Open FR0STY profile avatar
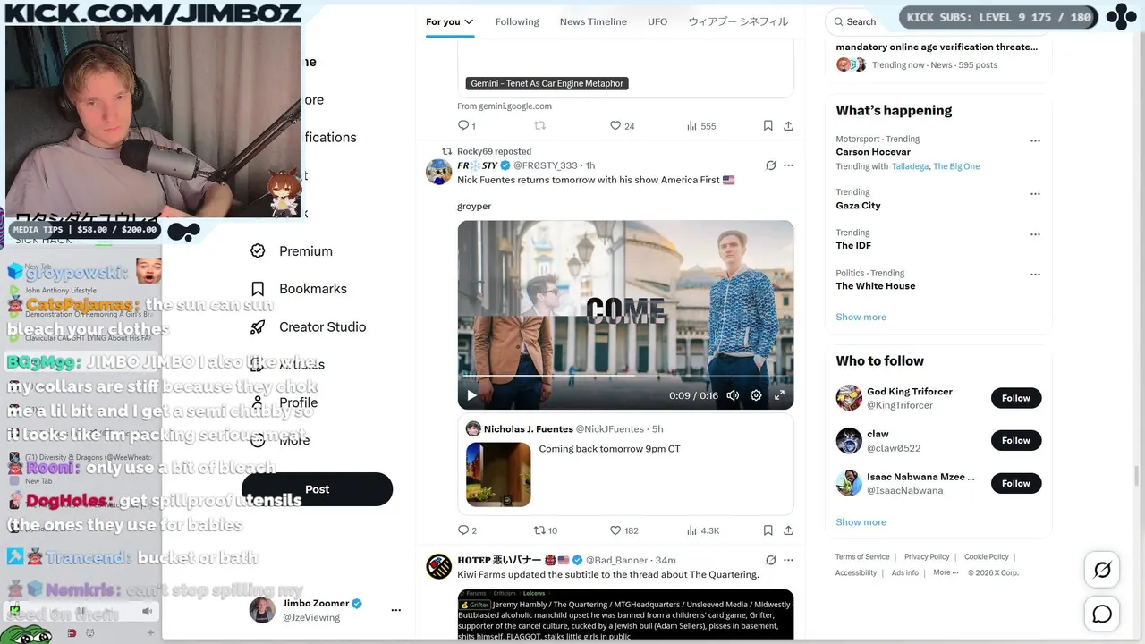Screen dimensions: 1145x644 (x=438, y=172)
